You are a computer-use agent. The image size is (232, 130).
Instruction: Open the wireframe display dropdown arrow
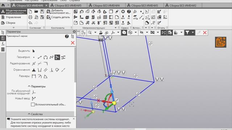pyautogui.click(x=136, y=32)
